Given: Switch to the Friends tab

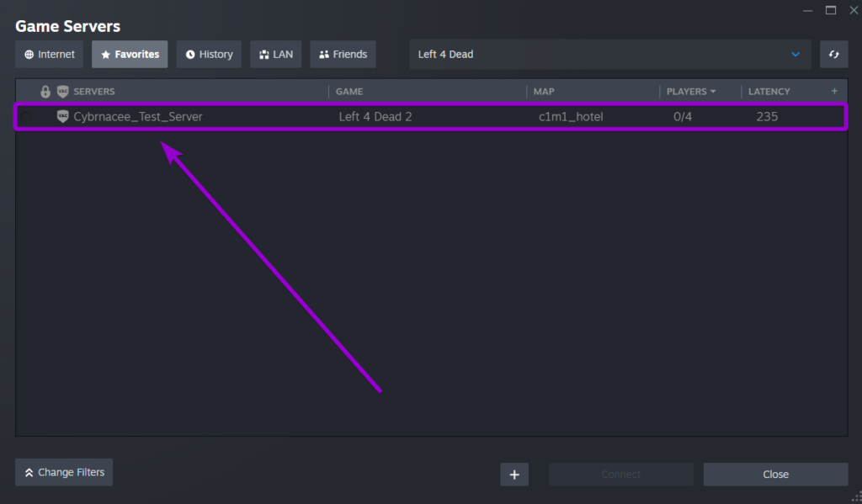Looking at the screenshot, I should 343,54.
